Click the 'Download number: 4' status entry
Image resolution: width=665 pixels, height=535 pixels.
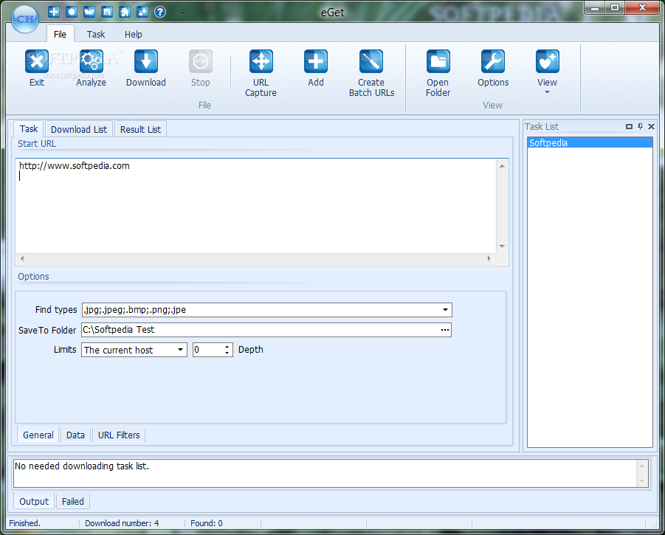click(122, 523)
